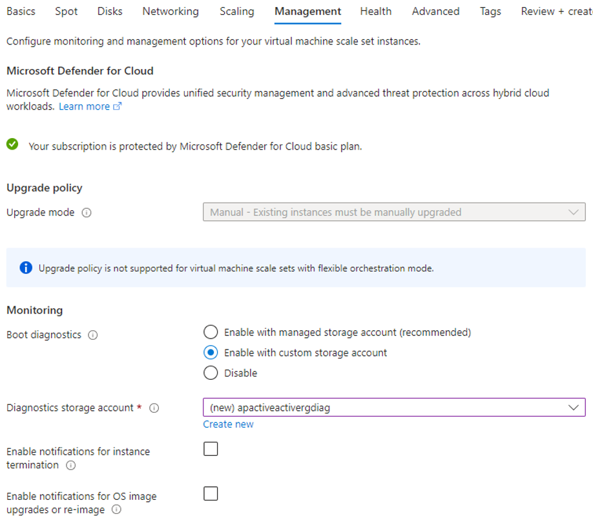
Task: Switch to the Advanced tab
Action: 435,12
